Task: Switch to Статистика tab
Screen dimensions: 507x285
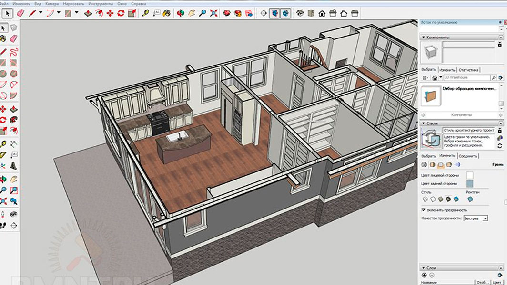Action: coord(468,70)
